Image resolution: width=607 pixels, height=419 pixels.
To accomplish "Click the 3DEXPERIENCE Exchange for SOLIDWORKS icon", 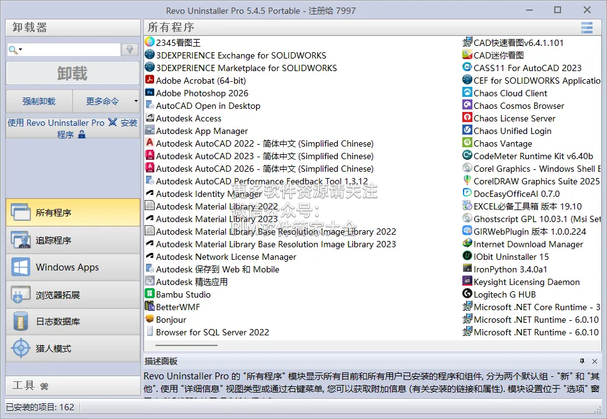I will [150, 55].
